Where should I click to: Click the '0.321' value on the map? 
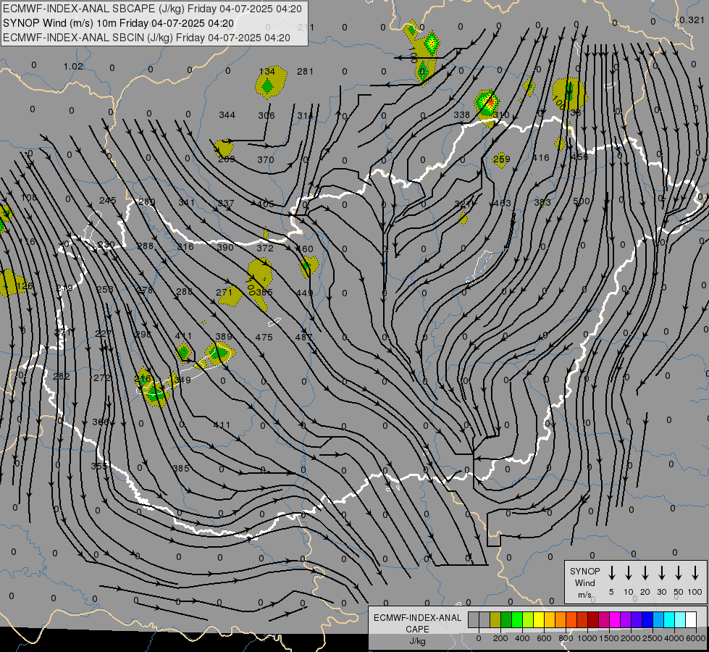point(692,20)
